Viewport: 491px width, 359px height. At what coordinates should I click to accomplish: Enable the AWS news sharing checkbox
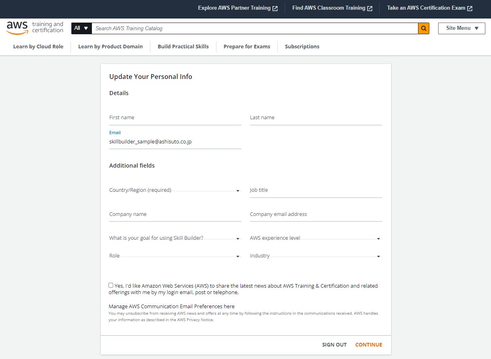click(111, 285)
